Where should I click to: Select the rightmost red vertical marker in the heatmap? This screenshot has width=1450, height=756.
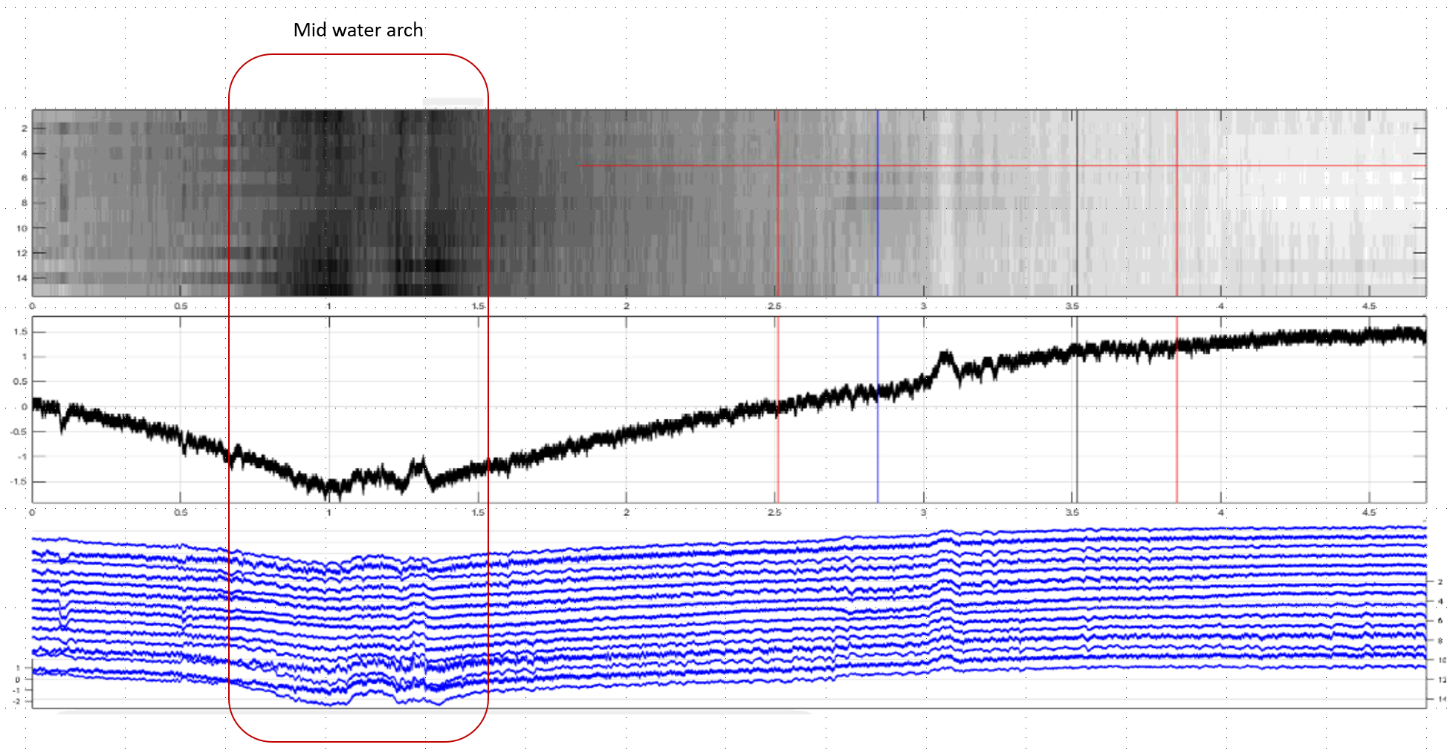tap(1176, 223)
